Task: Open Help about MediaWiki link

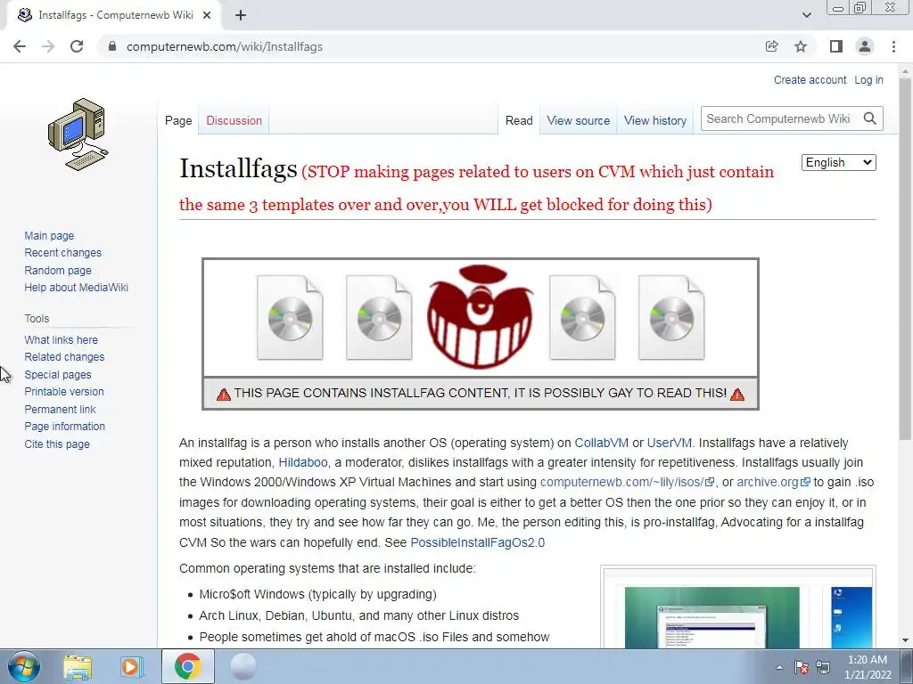Action: pos(77,288)
